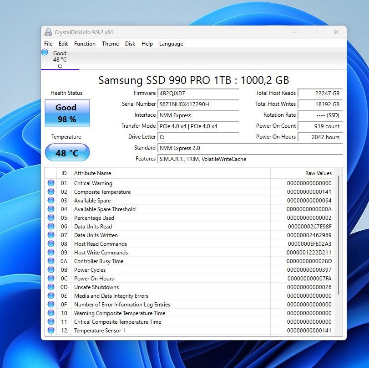369x368 pixels.
Task: Click the blue status orb for drive C:
Action: [x=45, y=52]
